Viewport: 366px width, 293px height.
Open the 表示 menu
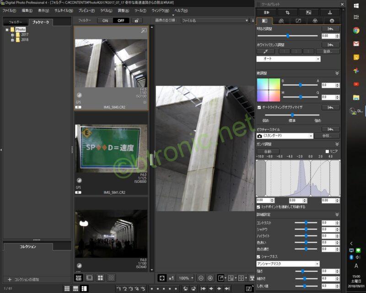click(43, 11)
